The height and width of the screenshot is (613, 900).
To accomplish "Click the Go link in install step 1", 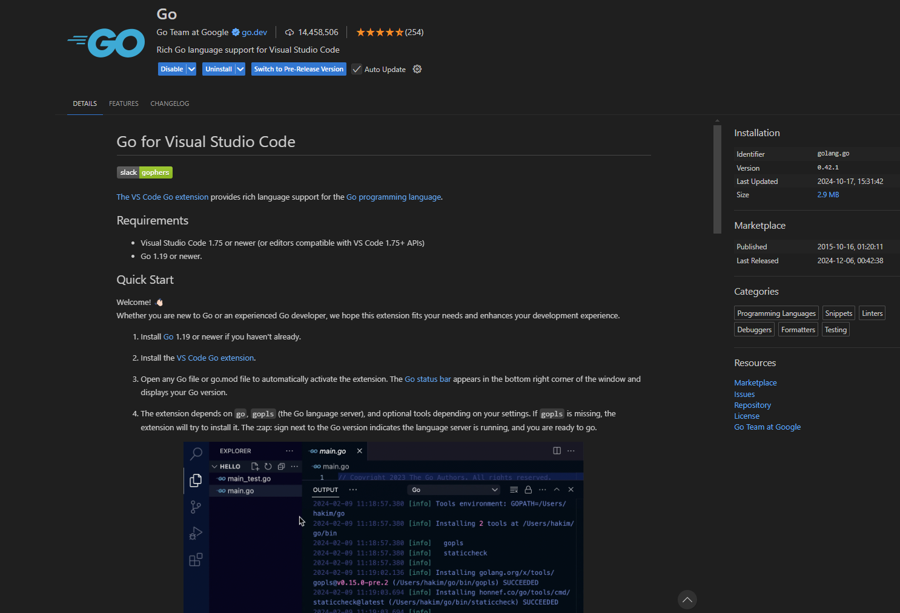I will [x=168, y=336].
